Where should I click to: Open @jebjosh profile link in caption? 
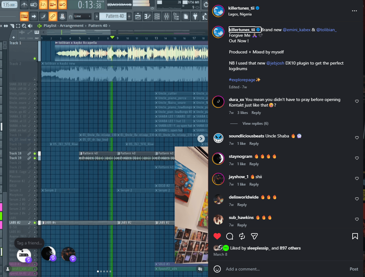pyautogui.click(x=275, y=63)
